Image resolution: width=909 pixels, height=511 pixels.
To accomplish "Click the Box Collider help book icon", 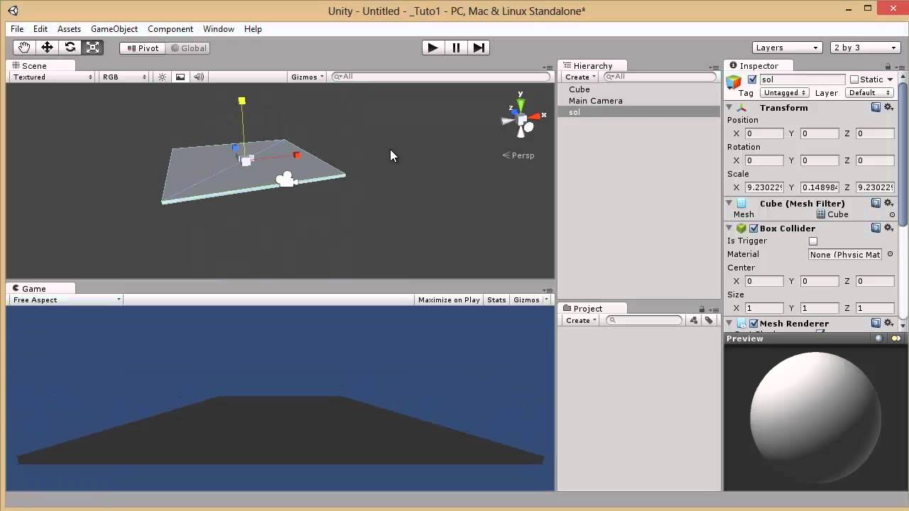I will [876, 228].
